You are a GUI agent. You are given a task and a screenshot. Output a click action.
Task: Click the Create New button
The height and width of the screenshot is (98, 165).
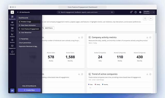click(29, 90)
